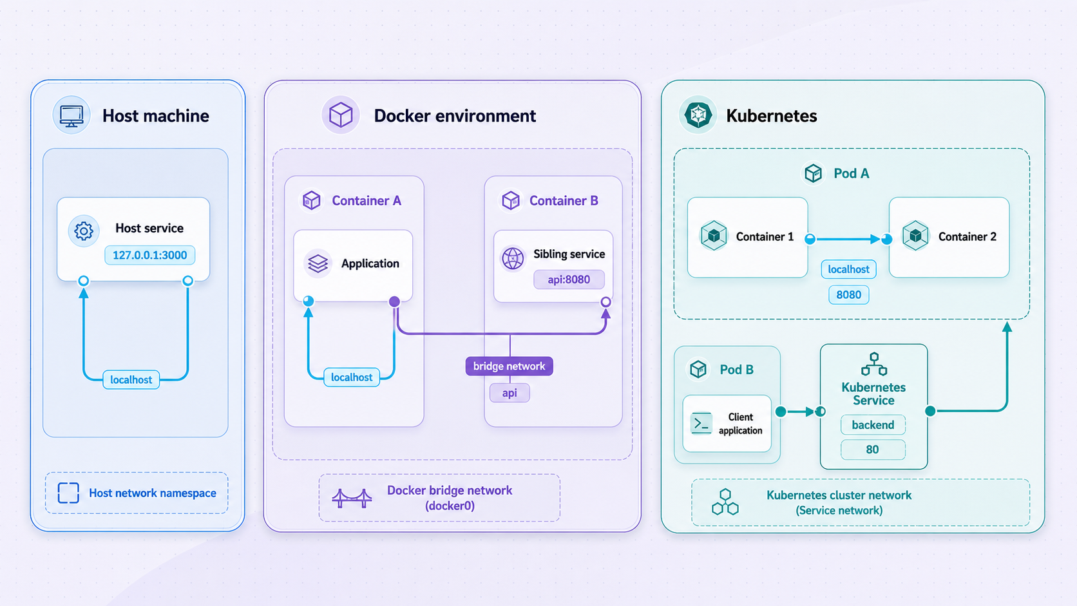This screenshot has height=606, width=1077.
Task: Click the Pod B cube icon
Action: [x=698, y=369]
